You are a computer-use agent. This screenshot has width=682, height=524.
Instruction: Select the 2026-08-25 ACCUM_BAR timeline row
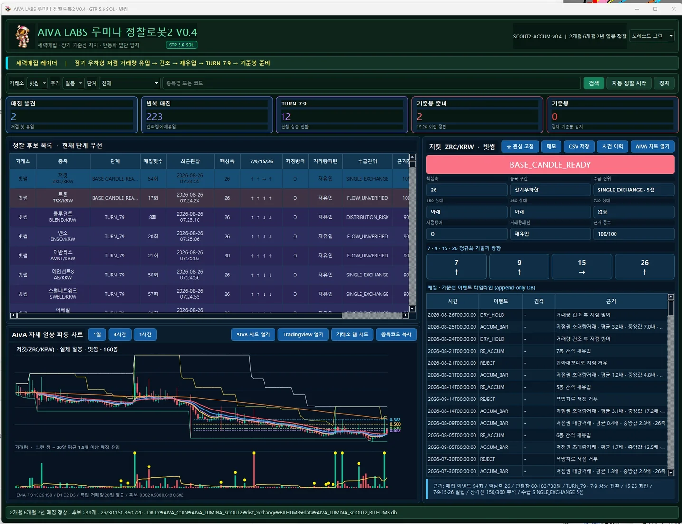547,327
